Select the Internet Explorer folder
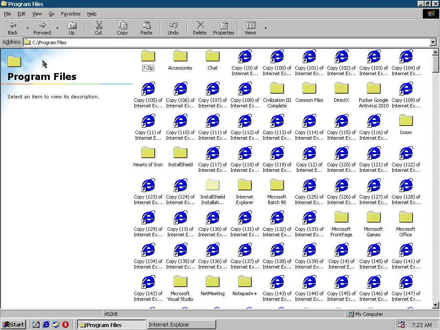This screenshot has height=330, width=440. pos(244,192)
